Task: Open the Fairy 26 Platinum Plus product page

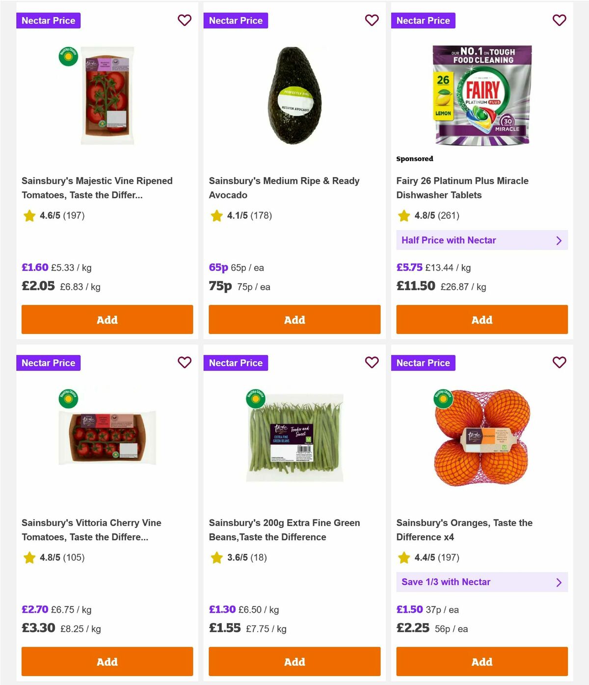Action: (462, 188)
